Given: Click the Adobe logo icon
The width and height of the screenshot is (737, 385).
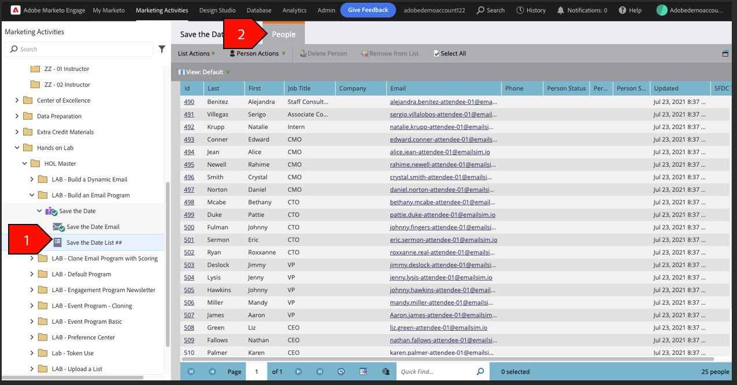Looking at the screenshot, I should coord(15,10).
